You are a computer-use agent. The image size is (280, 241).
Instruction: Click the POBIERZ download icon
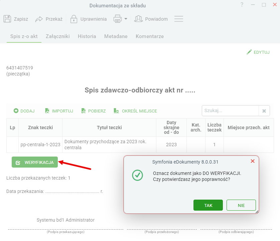click(x=84, y=111)
